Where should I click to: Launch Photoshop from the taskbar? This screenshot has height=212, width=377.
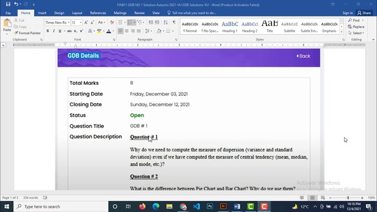tap(210, 207)
